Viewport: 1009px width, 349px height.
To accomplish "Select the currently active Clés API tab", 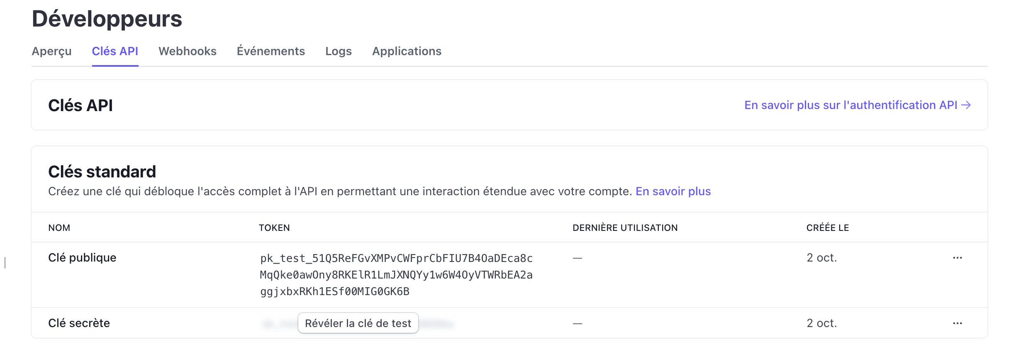I will 115,51.
